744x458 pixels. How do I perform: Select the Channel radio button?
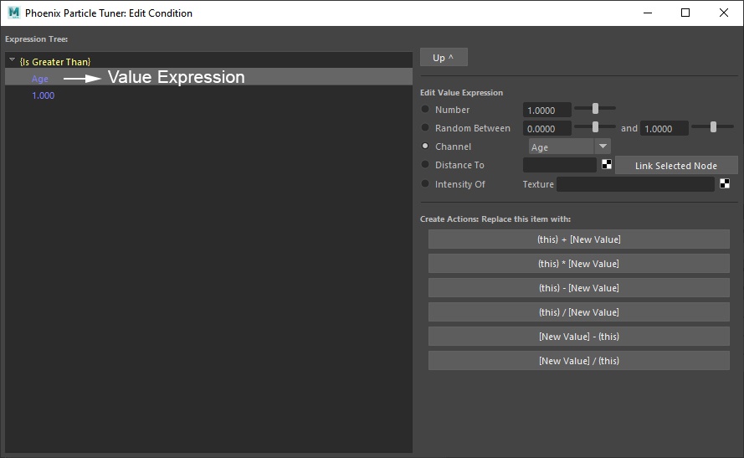click(425, 147)
